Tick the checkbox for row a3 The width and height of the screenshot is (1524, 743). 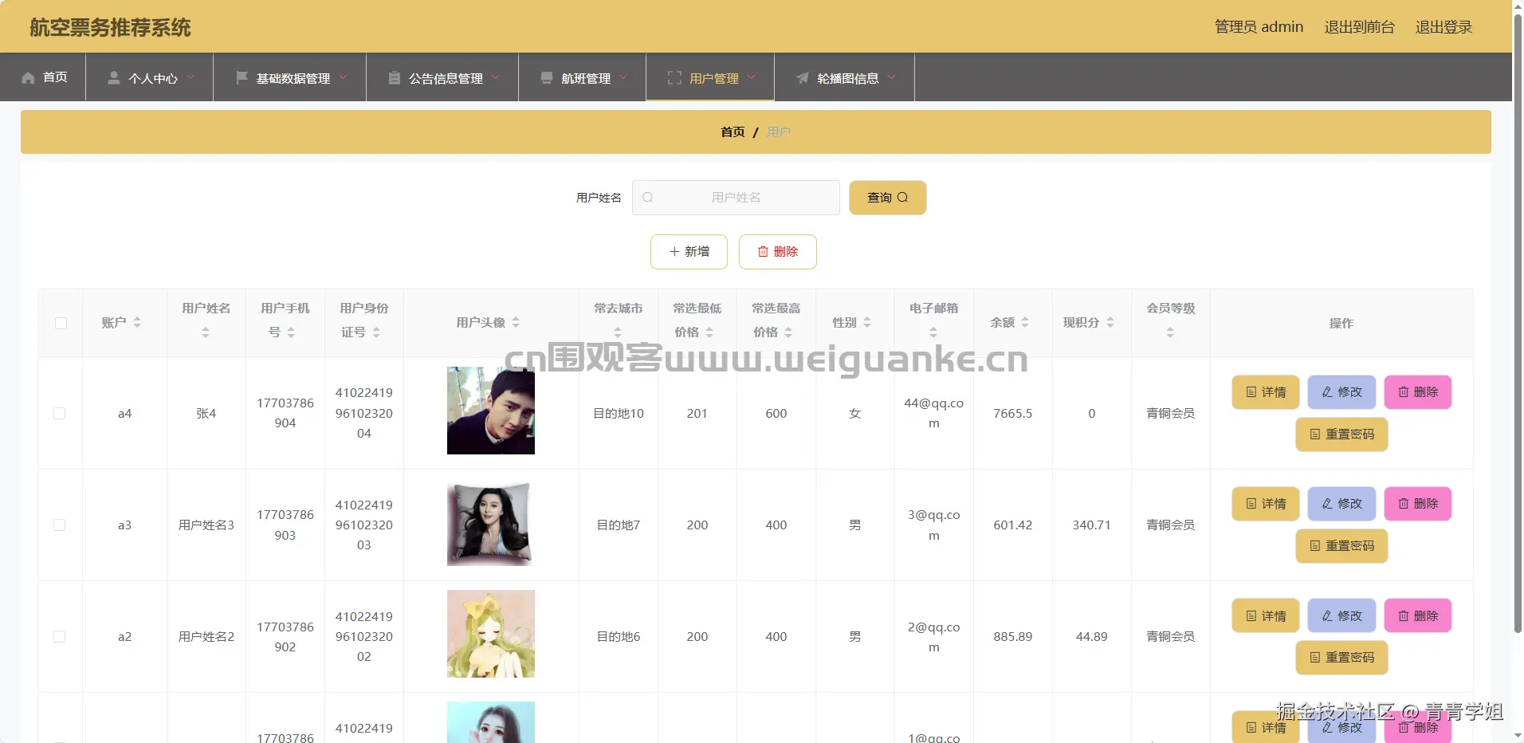tap(59, 525)
